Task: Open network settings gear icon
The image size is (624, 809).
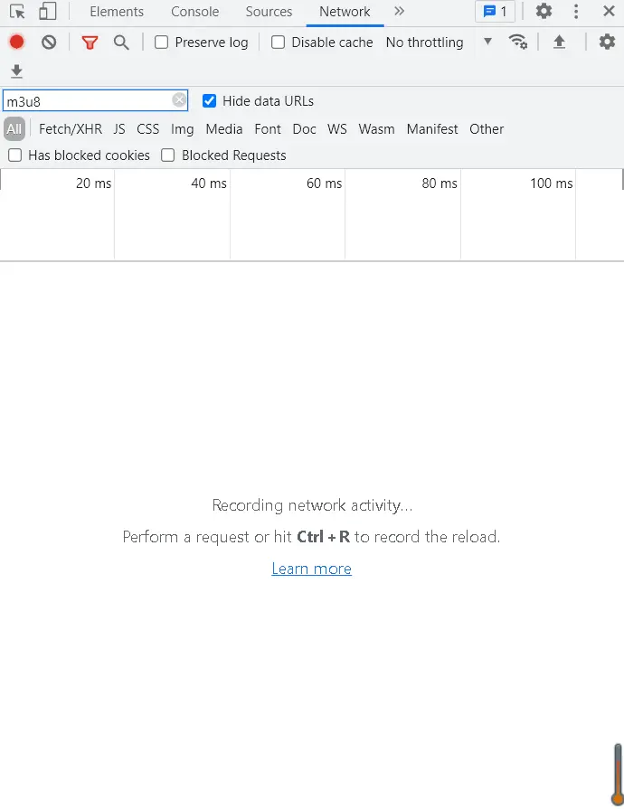Action: [x=607, y=42]
